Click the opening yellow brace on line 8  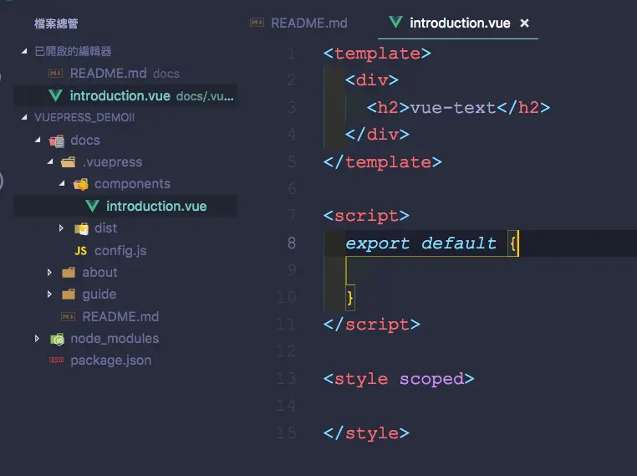[512, 243]
